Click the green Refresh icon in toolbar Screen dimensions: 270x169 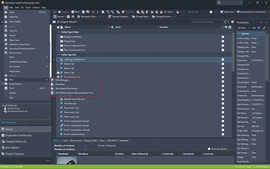(x=55, y=12)
